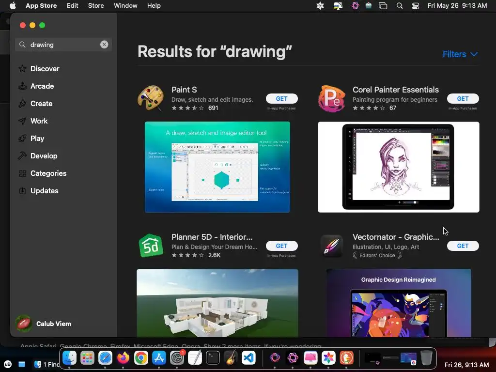Screen dimensions: 496x372
Task: Open the Calub Viem account profile
Action: 44,324
